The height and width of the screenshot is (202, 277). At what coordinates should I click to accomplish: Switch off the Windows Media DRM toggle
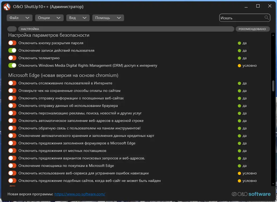click(x=12, y=66)
